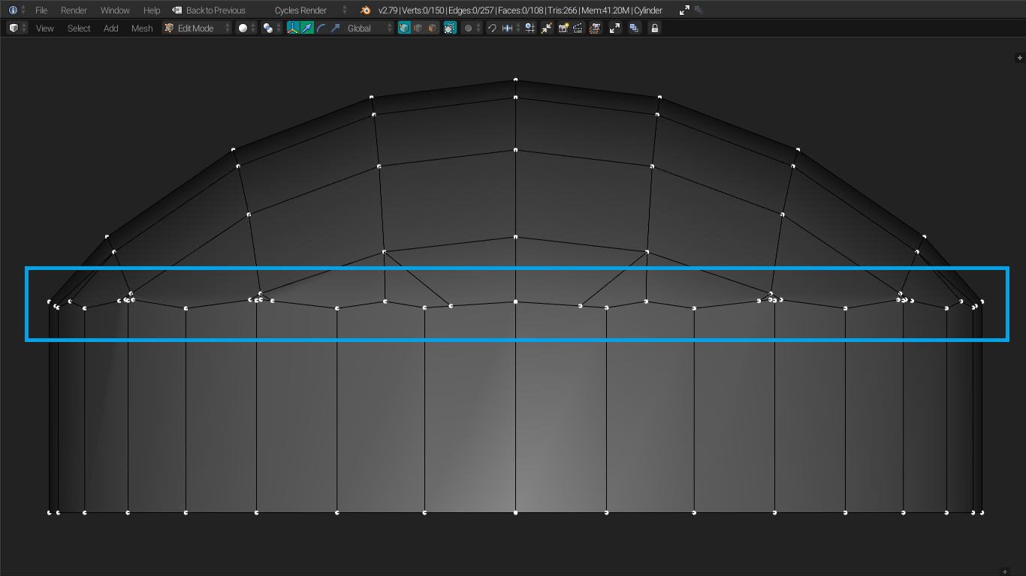1026x576 pixels.
Task: Open the File menu
Action: point(41,10)
